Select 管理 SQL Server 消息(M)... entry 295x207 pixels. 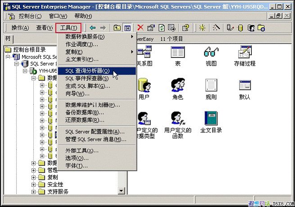point(97,139)
